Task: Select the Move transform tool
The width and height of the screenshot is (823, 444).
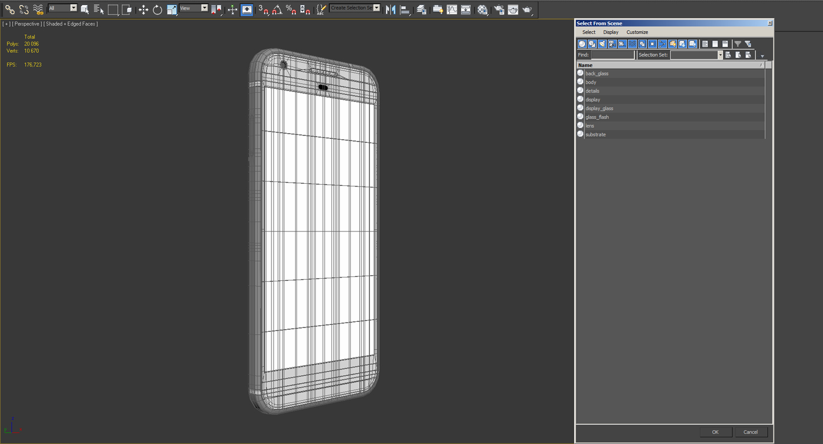Action: [143, 9]
